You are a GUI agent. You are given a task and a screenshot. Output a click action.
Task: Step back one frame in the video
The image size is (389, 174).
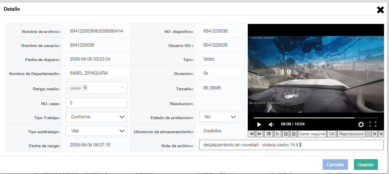click(286, 134)
